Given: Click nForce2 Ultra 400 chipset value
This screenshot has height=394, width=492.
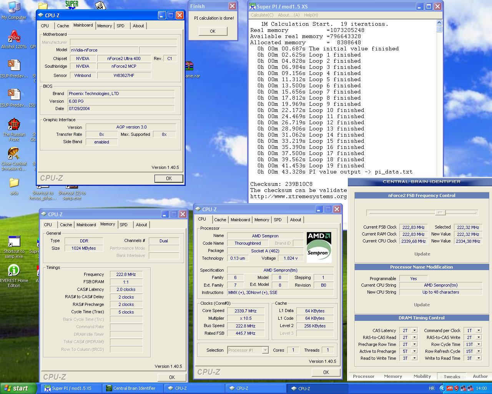Looking at the screenshot, I should click(x=124, y=58).
